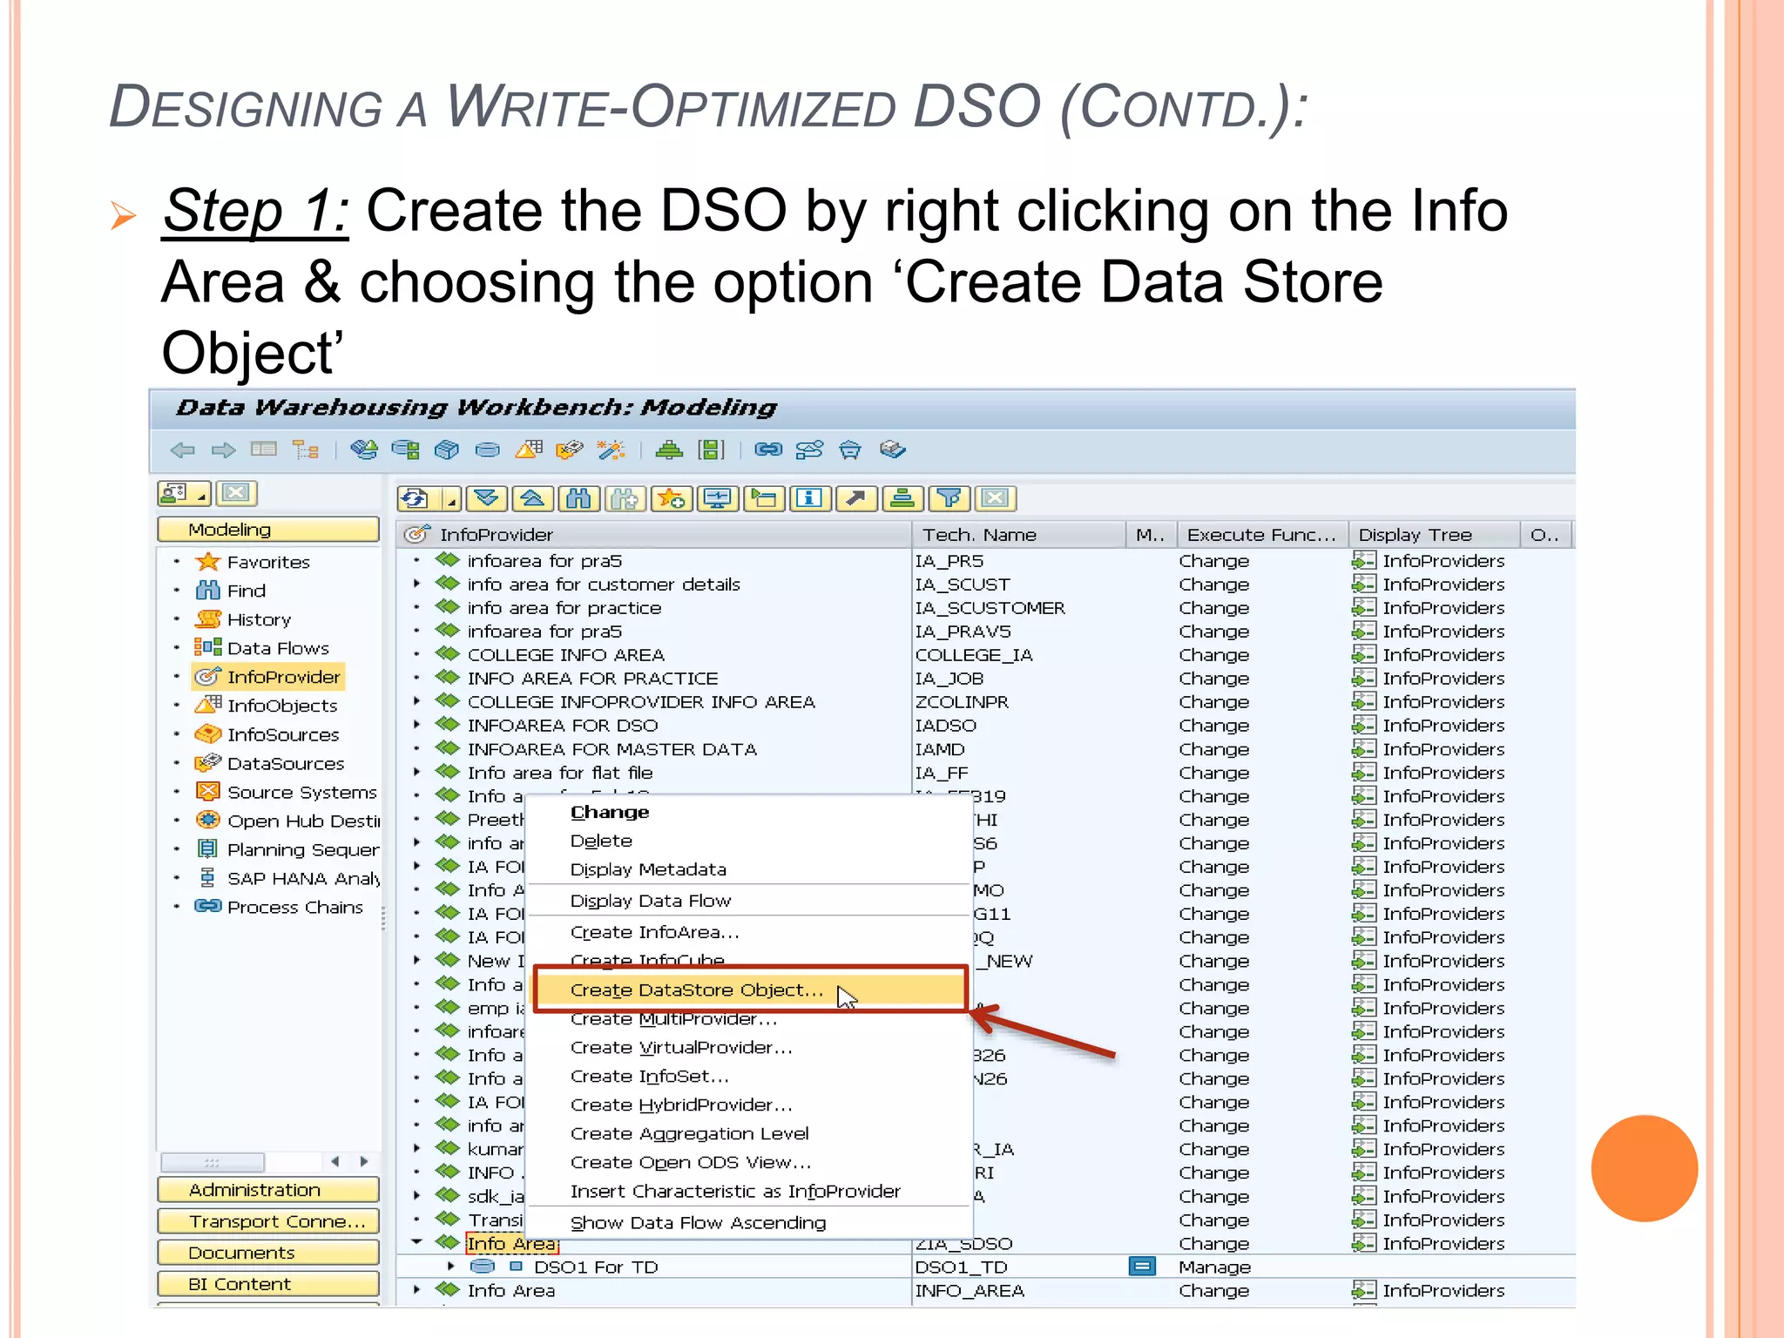Viewport: 1784px width, 1338px height.
Task: Click 'Tech. Name' column header
Action: pyautogui.click(x=1019, y=534)
